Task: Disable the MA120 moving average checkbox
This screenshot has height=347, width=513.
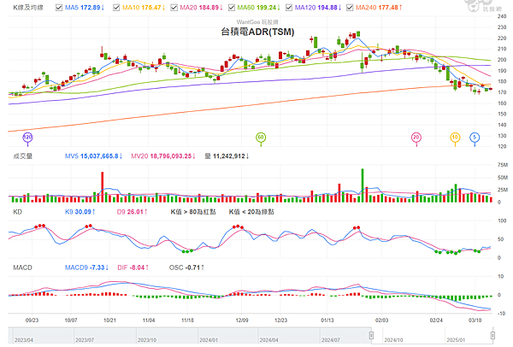Action: coord(289,7)
